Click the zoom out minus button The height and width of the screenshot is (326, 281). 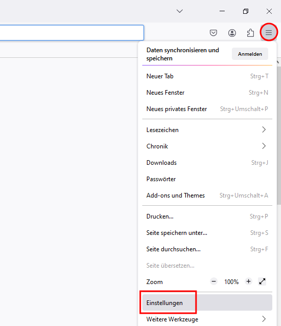213,281
